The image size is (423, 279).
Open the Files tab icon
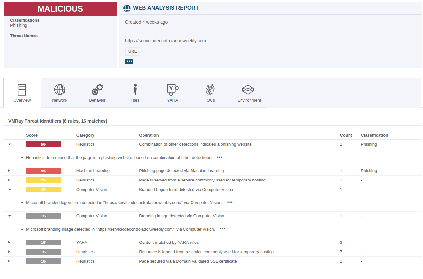click(135, 89)
